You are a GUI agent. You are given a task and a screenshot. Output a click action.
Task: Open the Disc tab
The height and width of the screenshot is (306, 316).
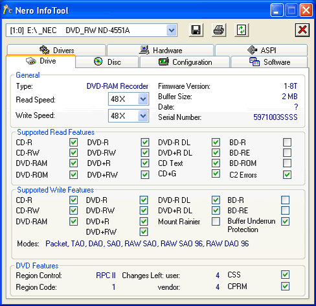[107, 62]
